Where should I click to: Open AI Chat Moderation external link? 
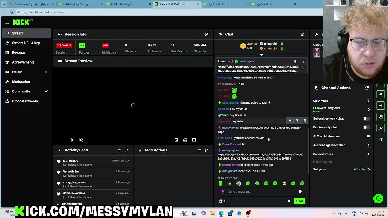368,136
